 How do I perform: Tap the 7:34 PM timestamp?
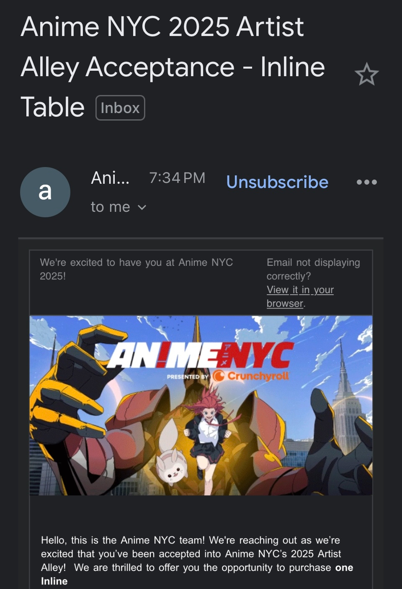[177, 178]
